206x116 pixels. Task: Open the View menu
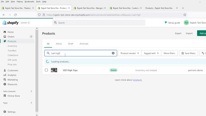13,2
